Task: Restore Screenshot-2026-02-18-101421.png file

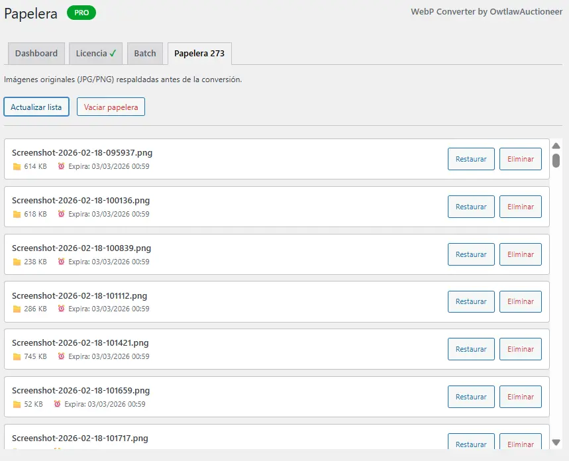Action: tap(471, 349)
